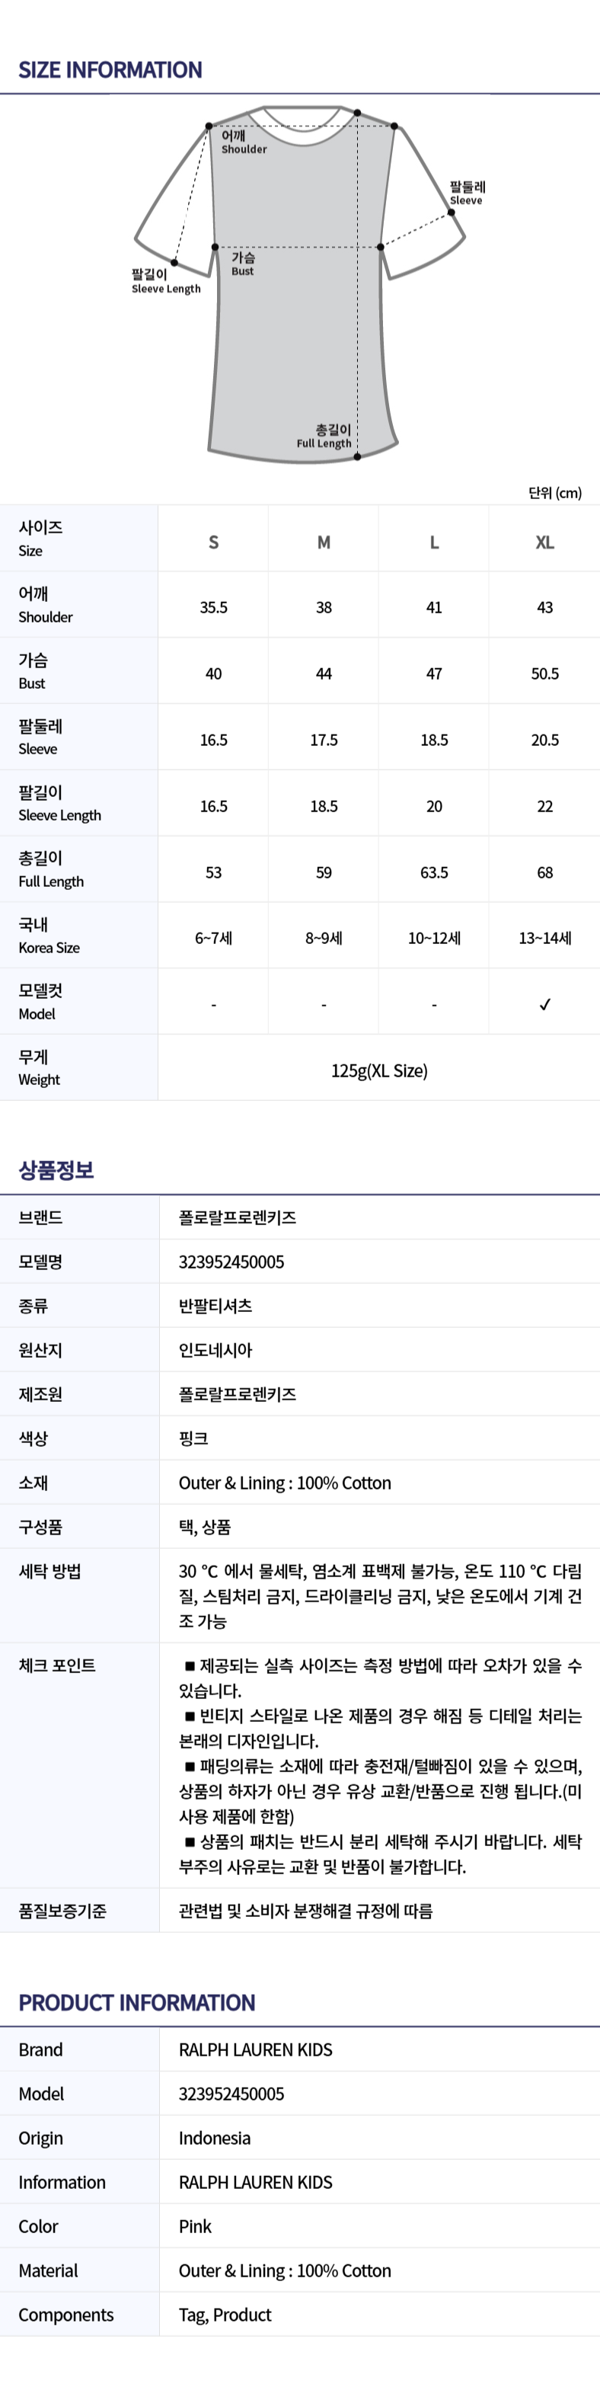Click the T-shirt size diagram
Image resolution: width=600 pixels, height=2387 pixels.
(x=300, y=283)
